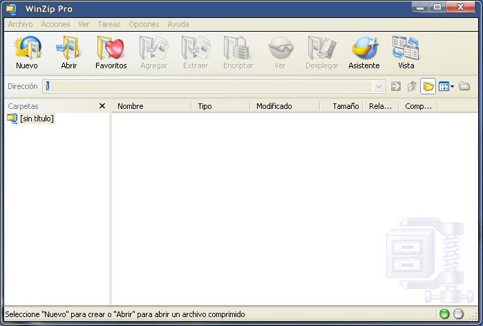
Task: Open the Ver menu
Action: coord(84,24)
